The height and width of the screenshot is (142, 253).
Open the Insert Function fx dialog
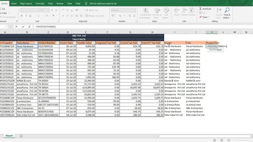[29, 27]
